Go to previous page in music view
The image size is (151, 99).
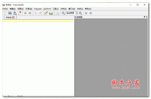tap(86, 13)
